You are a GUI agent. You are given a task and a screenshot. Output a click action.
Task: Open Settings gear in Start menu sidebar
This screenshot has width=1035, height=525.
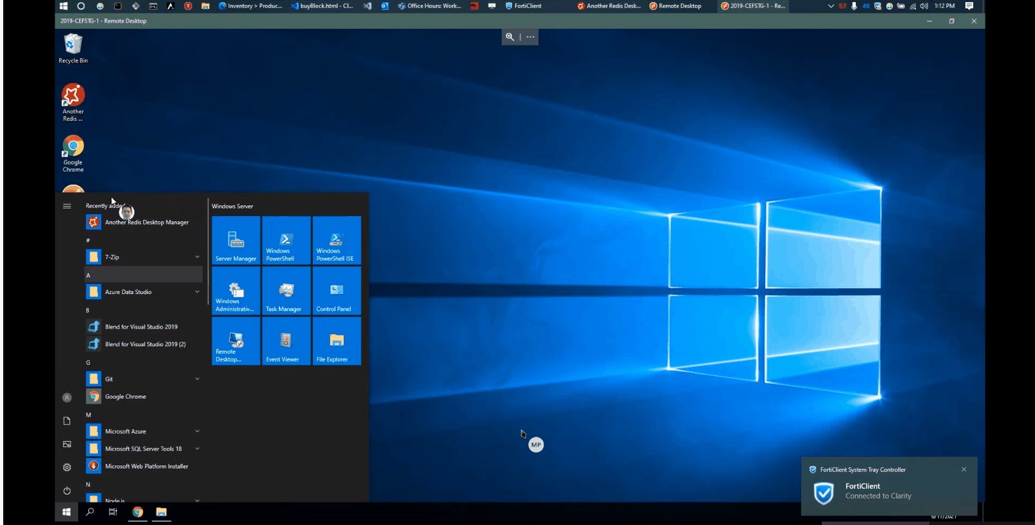pos(67,467)
